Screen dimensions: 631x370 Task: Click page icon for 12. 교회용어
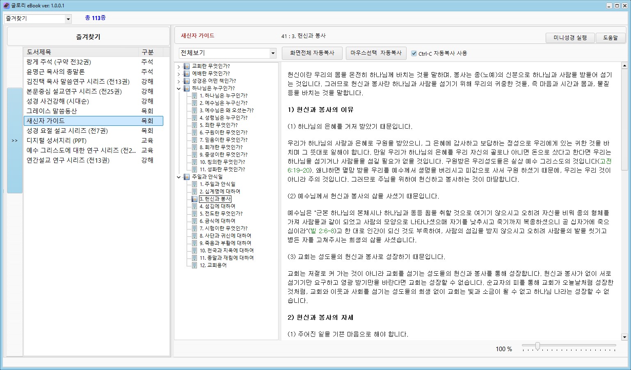194,266
